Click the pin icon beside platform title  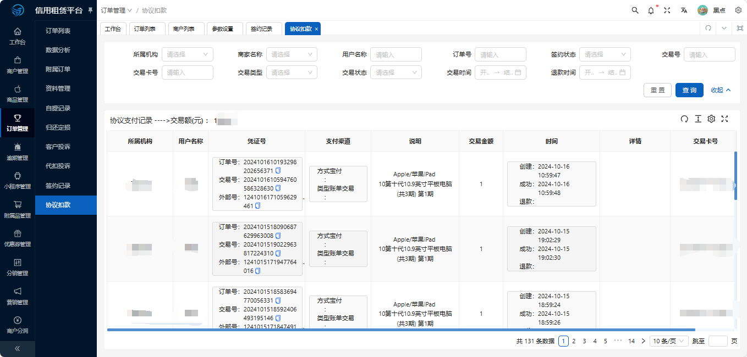tap(91, 10)
